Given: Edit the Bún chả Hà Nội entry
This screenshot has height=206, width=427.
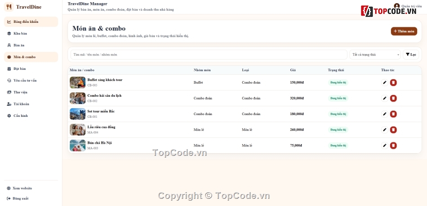Looking at the screenshot, I should [x=384, y=146].
